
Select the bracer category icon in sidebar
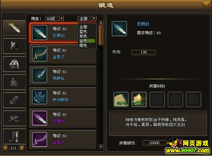tap(14, 100)
